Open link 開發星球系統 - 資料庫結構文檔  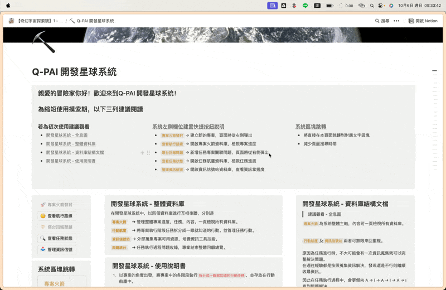pos(75,153)
